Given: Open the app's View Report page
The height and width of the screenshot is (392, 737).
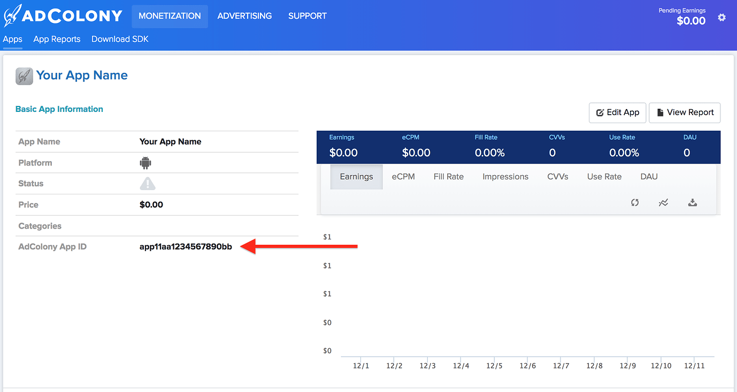Looking at the screenshot, I should pos(685,112).
